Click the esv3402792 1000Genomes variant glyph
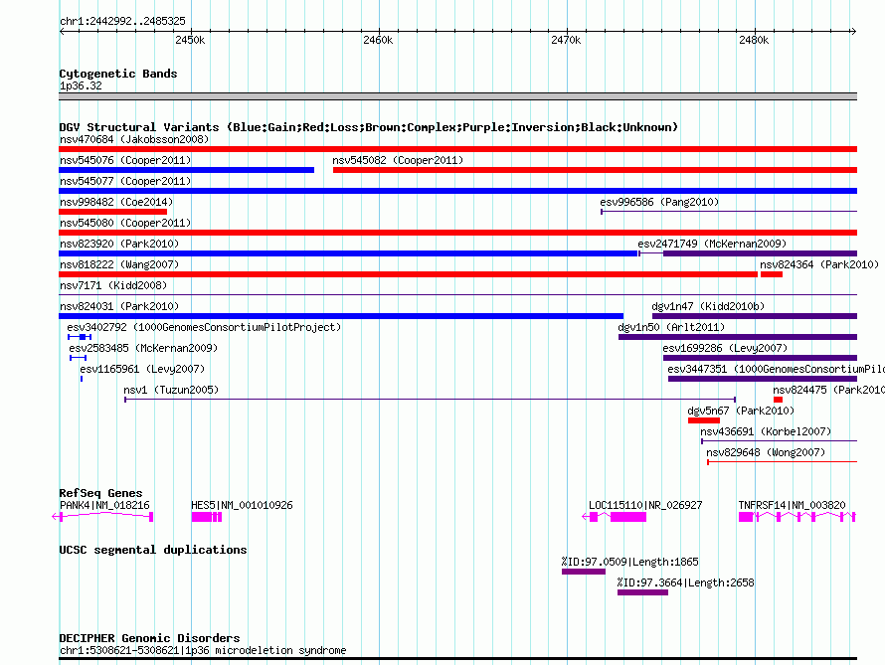885x665 pixels. click(x=80, y=337)
